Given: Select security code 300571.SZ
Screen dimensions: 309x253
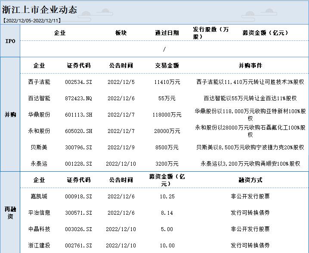Looking at the screenshot, I should [x=78, y=213].
